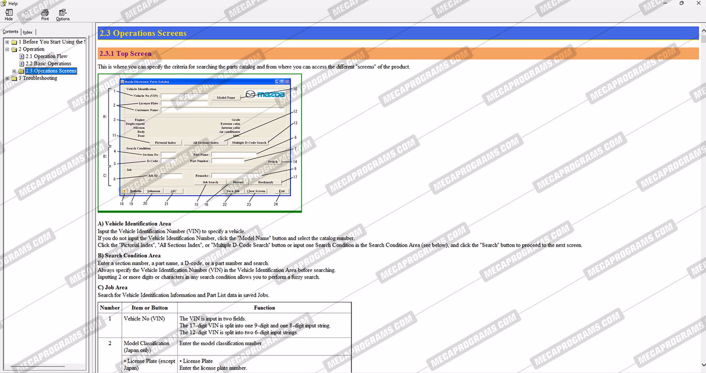
Task: Expand the 3 Troubleshooting tree node
Action: [7, 78]
